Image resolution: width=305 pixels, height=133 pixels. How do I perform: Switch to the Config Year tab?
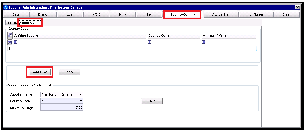[256, 14]
